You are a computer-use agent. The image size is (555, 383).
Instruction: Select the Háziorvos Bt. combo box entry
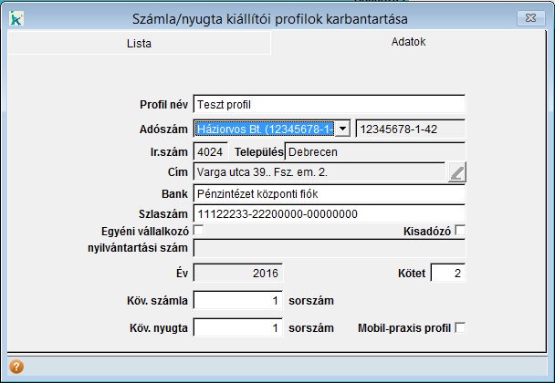coord(265,129)
